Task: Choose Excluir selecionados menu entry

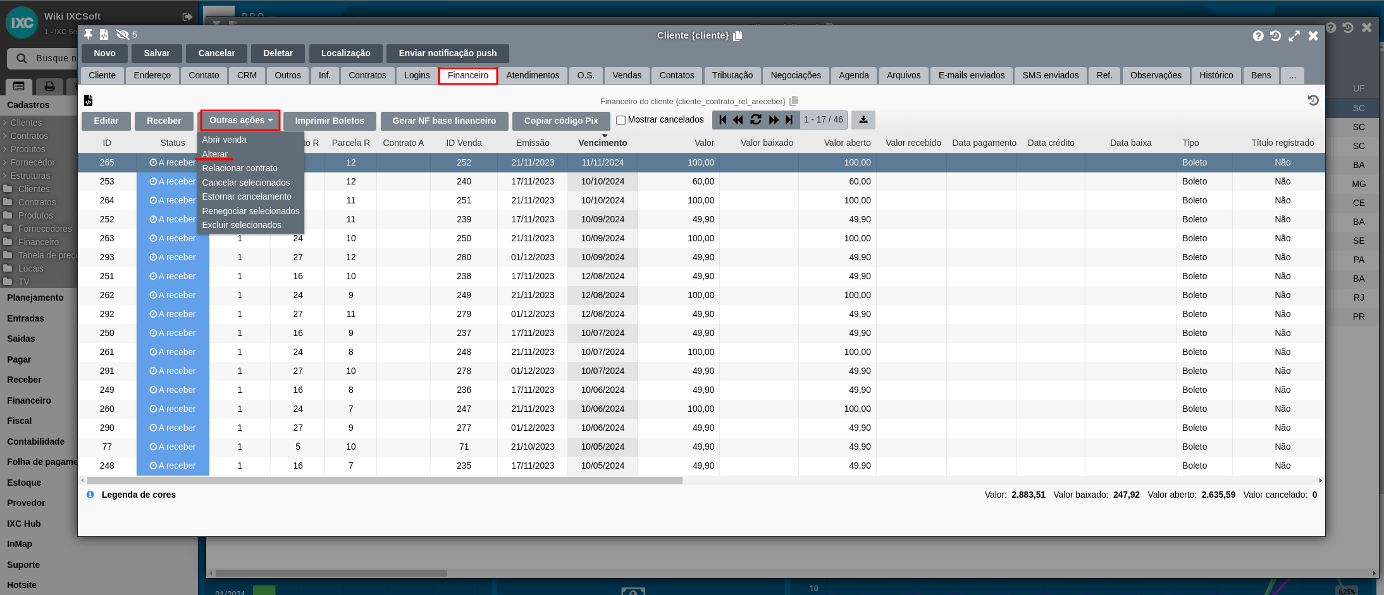Action: pyautogui.click(x=242, y=225)
